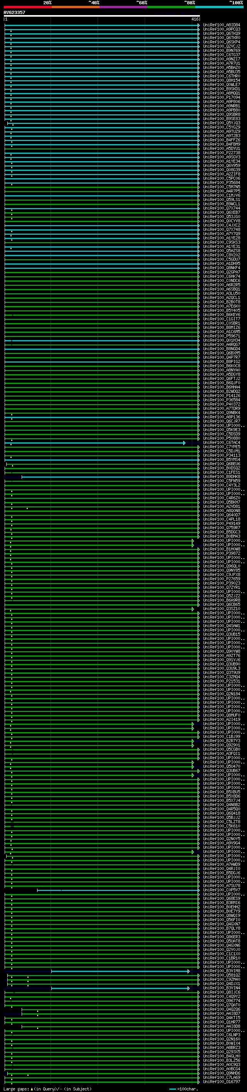Select the UniRef100_Q6V959 label

222,165
